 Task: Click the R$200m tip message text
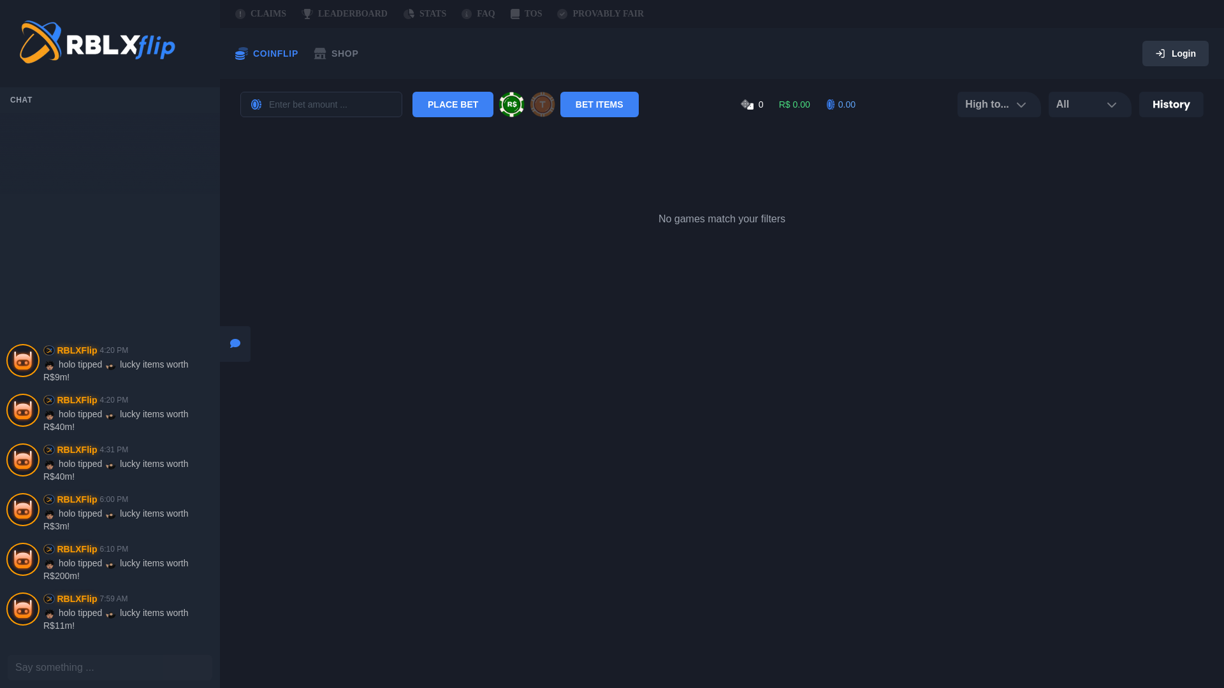116,570
